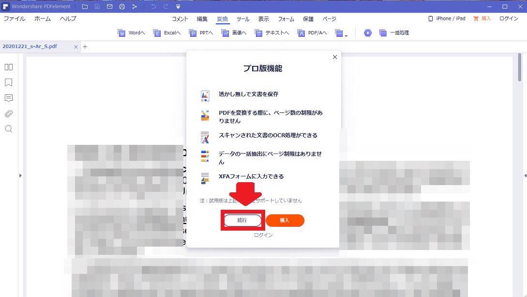Open the bookmarks panel icon

pos(9,82)
